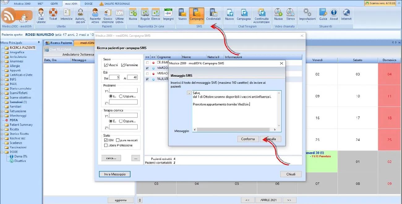Open Storico Interviste in the ribbon

coord(108,15)
